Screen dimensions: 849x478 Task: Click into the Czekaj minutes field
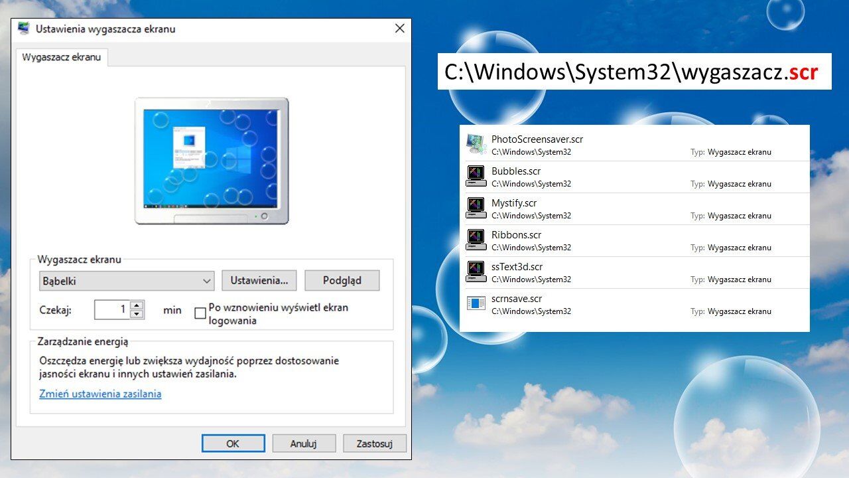pos(112,309)
